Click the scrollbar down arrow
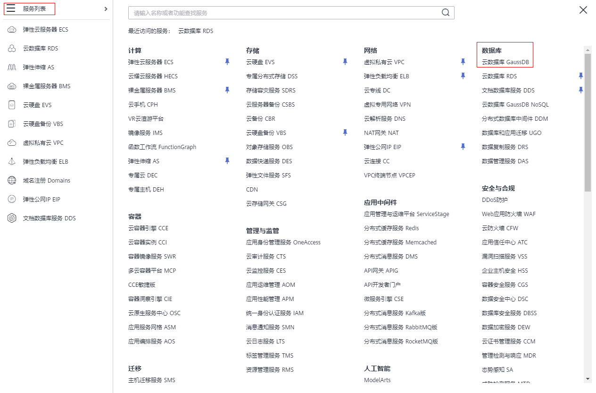Screen dimensions: 596x393 (588, 379)
